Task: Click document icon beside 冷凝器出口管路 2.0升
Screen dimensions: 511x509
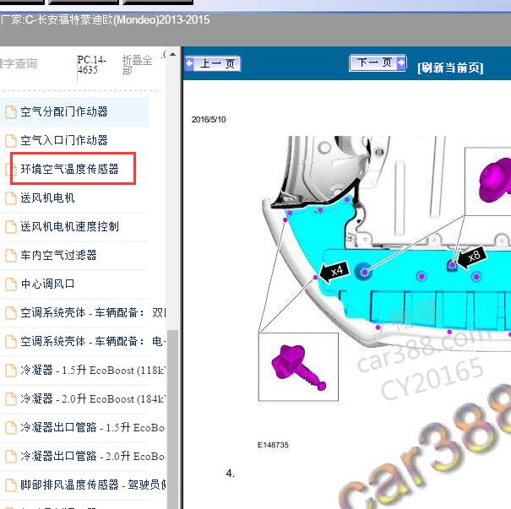Action: pos(11,457)
